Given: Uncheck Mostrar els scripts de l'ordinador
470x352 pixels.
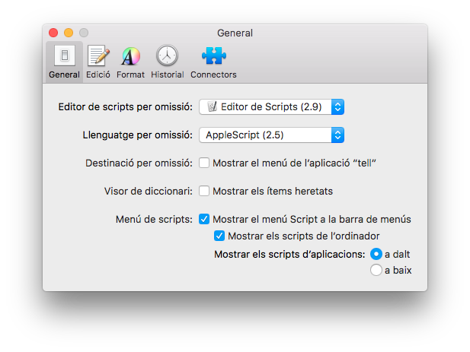Looking at the screenshot, I should click(x=219, y=236).
